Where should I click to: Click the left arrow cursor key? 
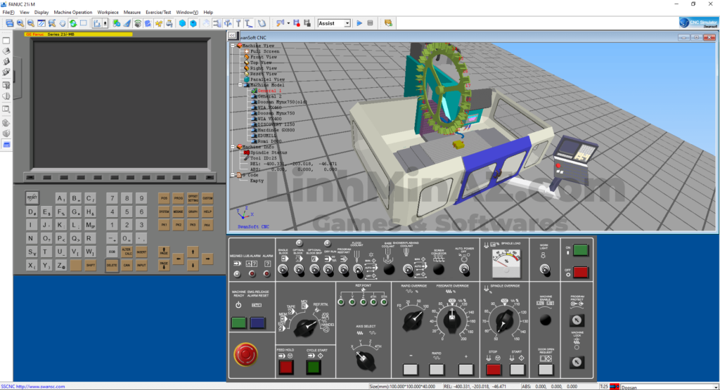pos(178,259)
